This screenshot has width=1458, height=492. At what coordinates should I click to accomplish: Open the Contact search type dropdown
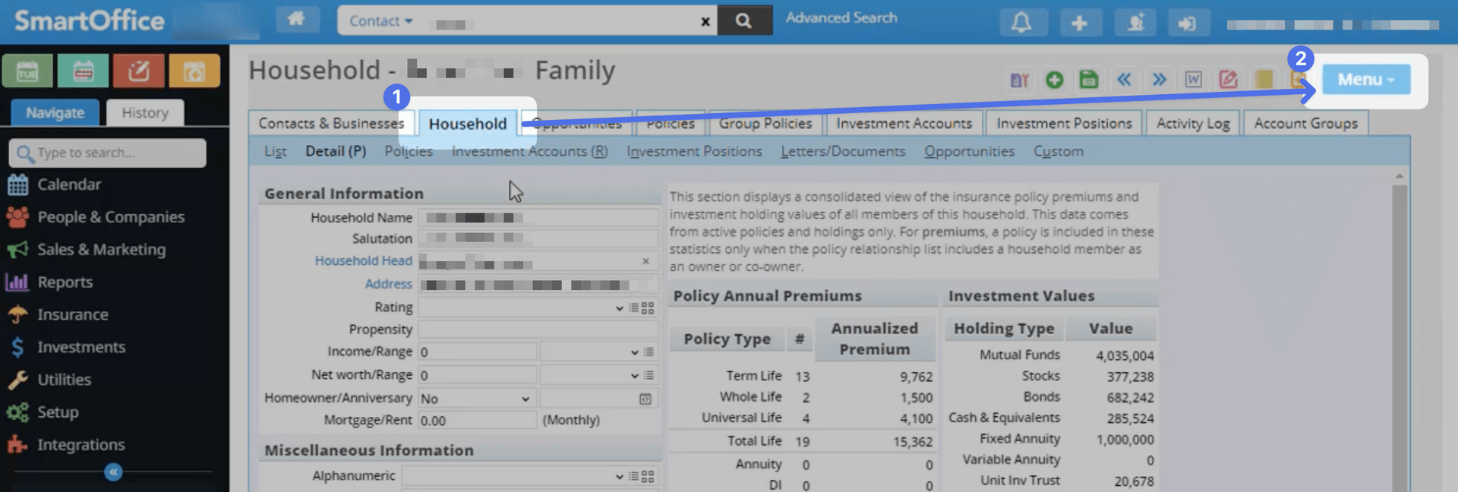[x=381, y=21]
